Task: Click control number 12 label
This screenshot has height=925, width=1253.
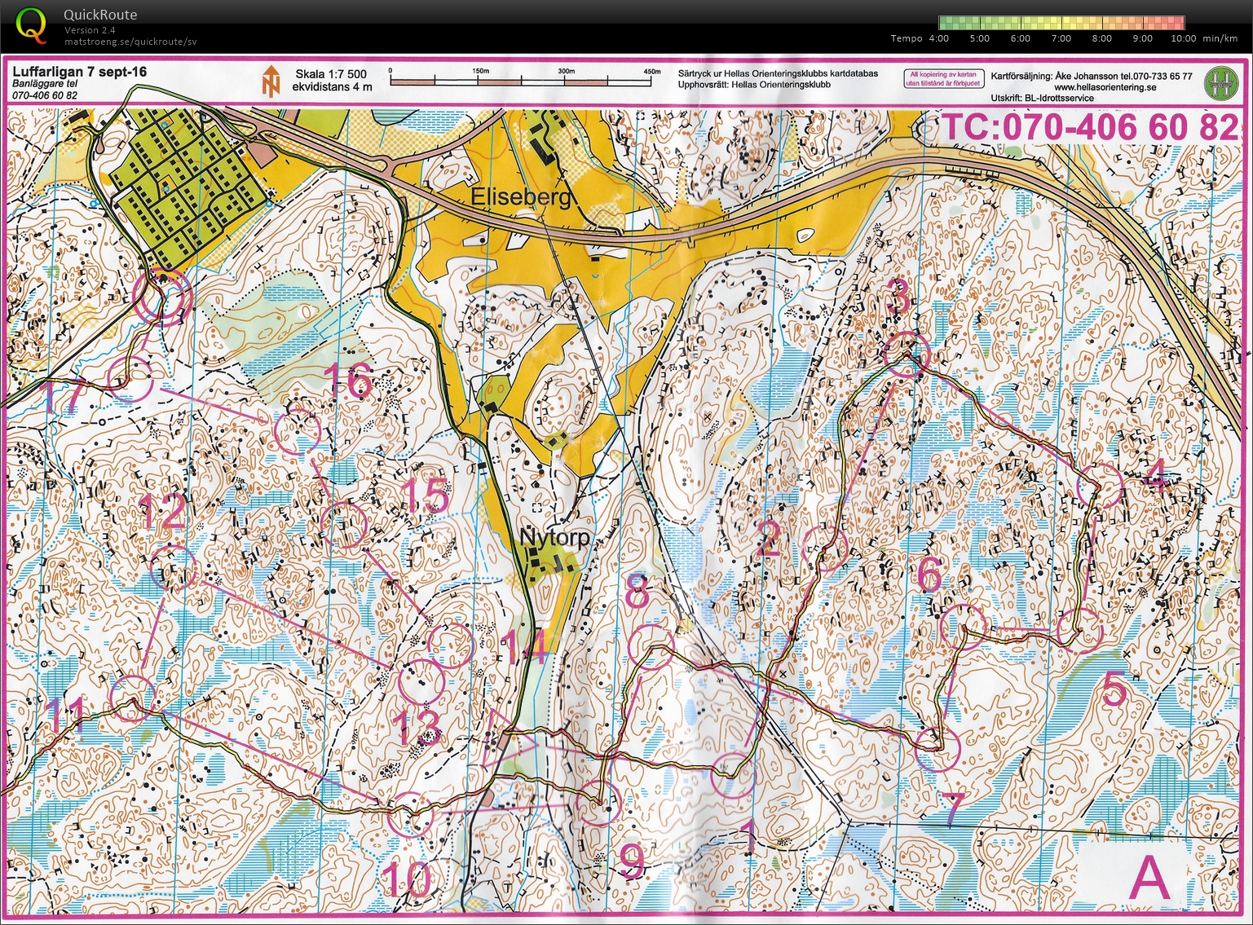Action: [164, 513]
